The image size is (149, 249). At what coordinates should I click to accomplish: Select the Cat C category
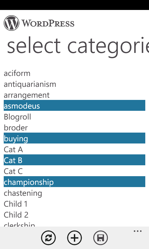pos(74,171)
